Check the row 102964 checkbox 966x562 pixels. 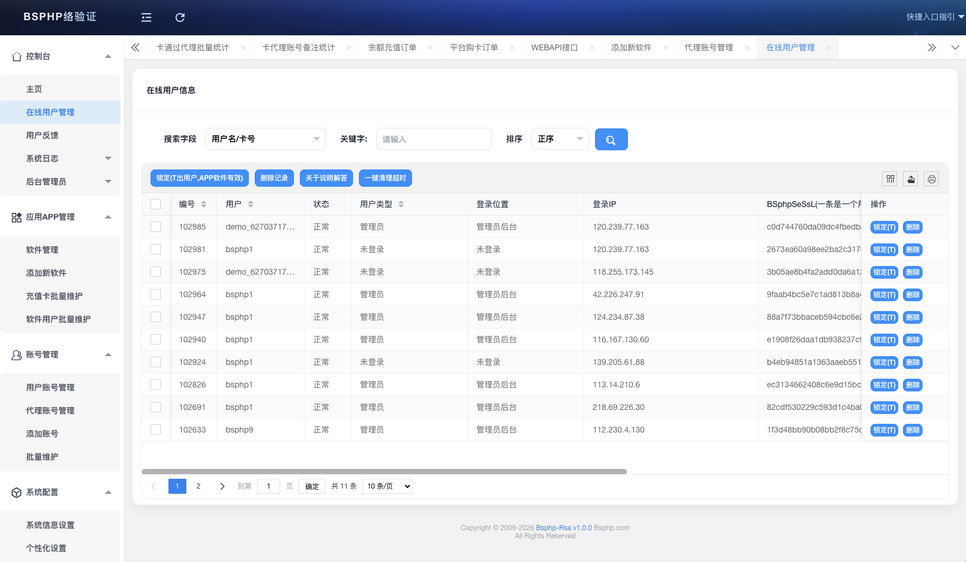(156, 294)
